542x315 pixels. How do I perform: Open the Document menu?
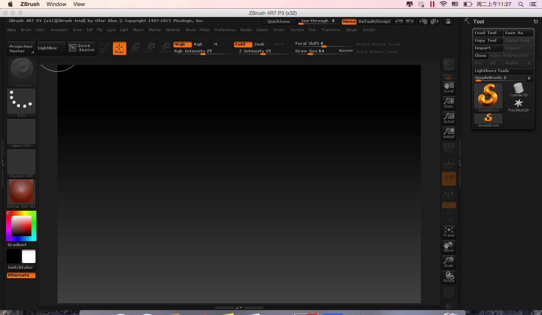pyautogui.click(x=59, y=30)
